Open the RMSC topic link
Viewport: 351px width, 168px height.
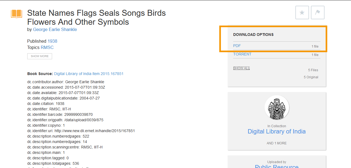[x=47, y=47]
